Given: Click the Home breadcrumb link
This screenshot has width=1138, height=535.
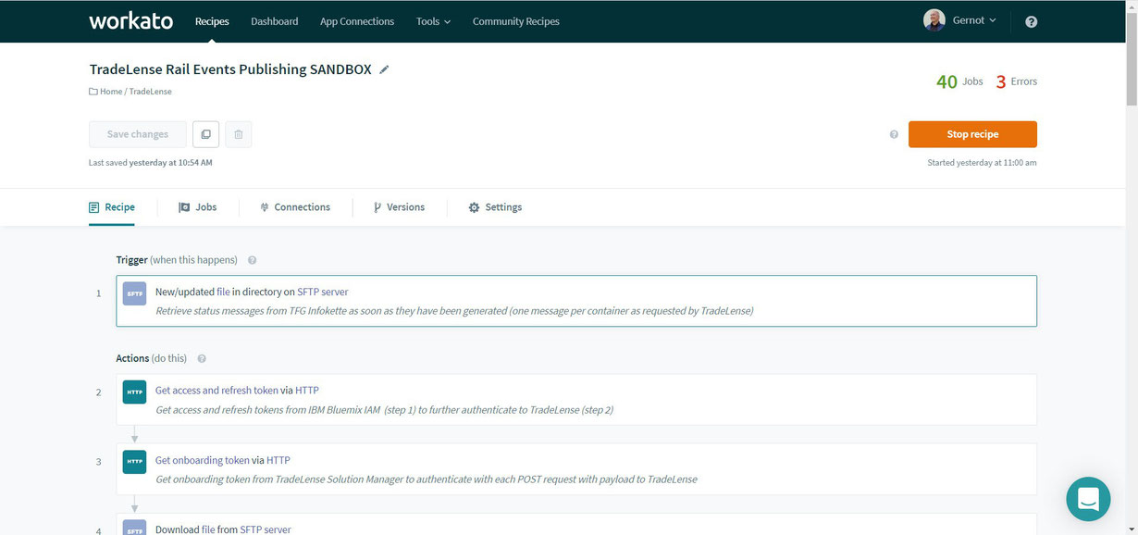Looking at the screenshot, I should (x=111, y=92).
